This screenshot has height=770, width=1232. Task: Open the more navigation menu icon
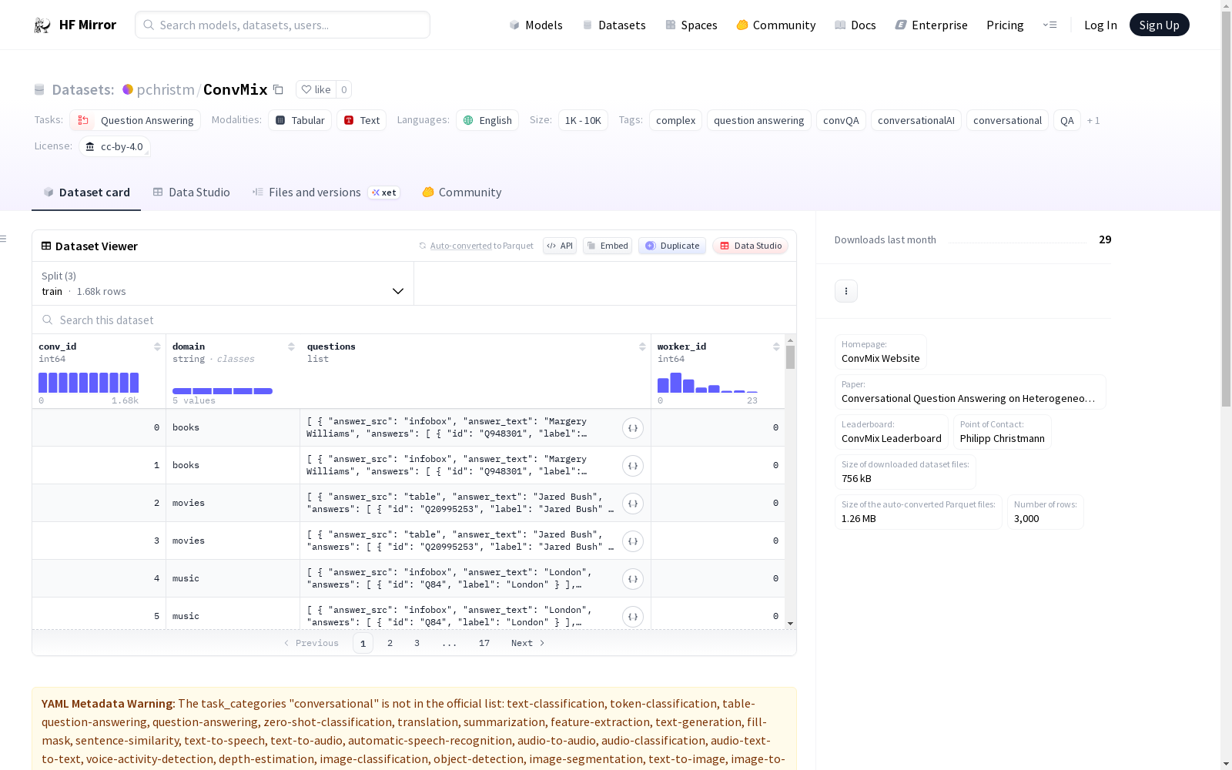(1050, 25)
